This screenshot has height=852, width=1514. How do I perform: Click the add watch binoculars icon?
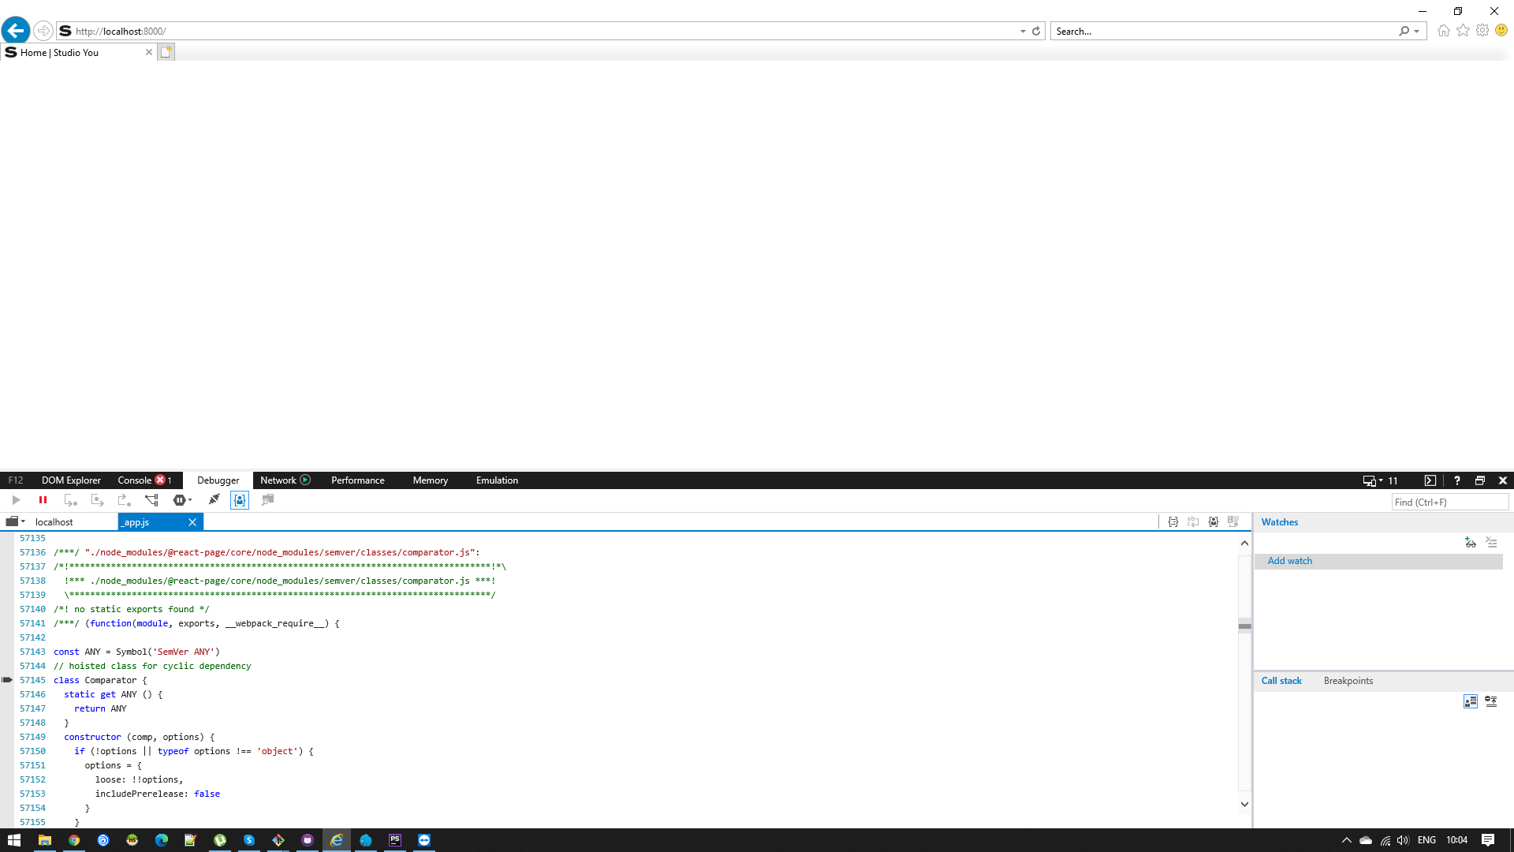click(x=1471, y=543)
